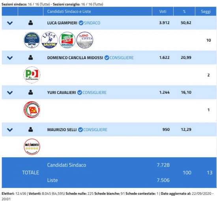Click the vote count 950
Viewport: 217px width, 201px height.
click(x=166, y=130)
